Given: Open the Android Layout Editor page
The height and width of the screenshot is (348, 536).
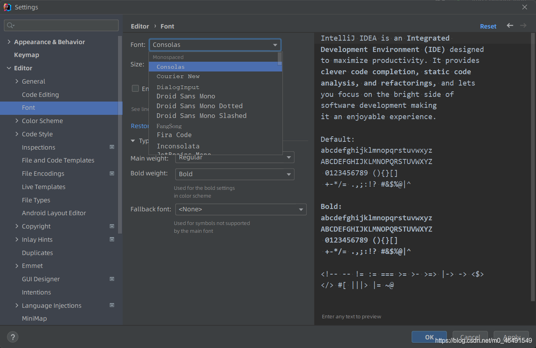Looking at the screenshot, I should (x=54, y=213).
